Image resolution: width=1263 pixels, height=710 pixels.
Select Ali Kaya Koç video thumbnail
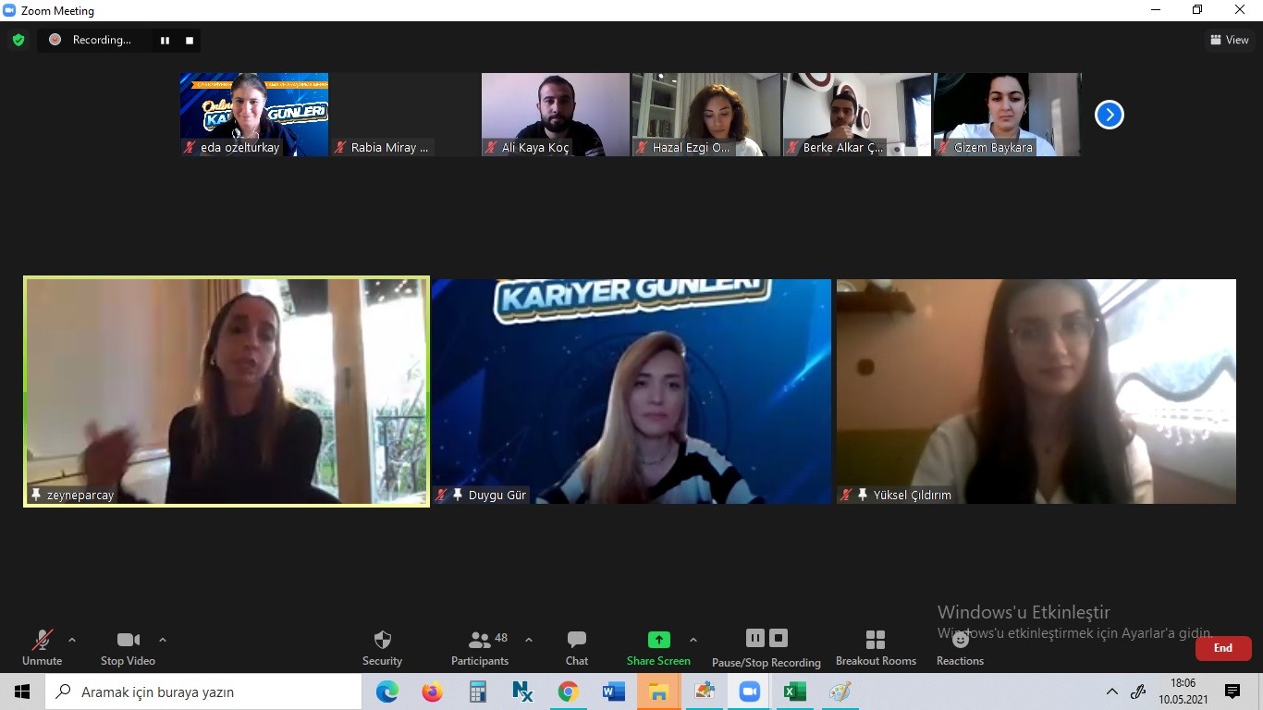(x=556, y=115)
